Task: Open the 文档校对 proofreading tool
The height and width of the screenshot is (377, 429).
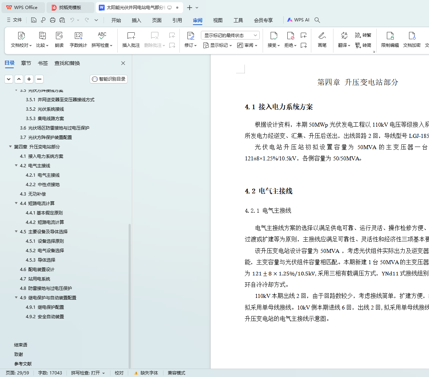Action: [21, 40]
